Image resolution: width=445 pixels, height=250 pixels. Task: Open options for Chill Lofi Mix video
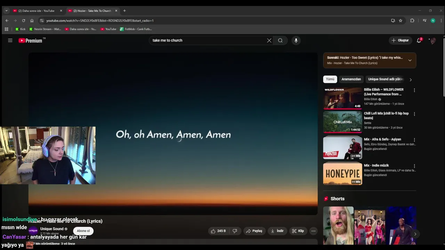point(414,114)
